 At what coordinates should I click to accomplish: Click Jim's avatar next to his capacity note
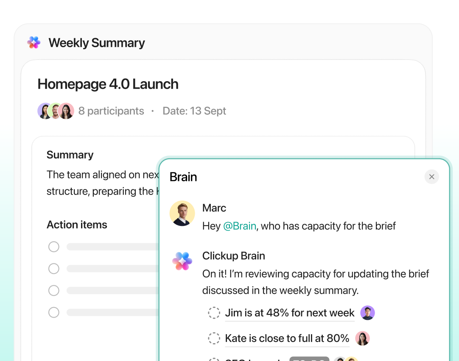pyautogui.click(x=367, y=313)
